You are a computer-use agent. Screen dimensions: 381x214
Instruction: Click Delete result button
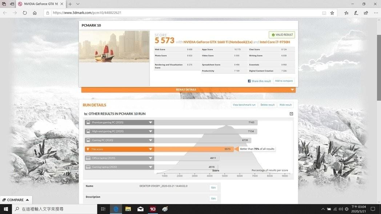(267, 105)
